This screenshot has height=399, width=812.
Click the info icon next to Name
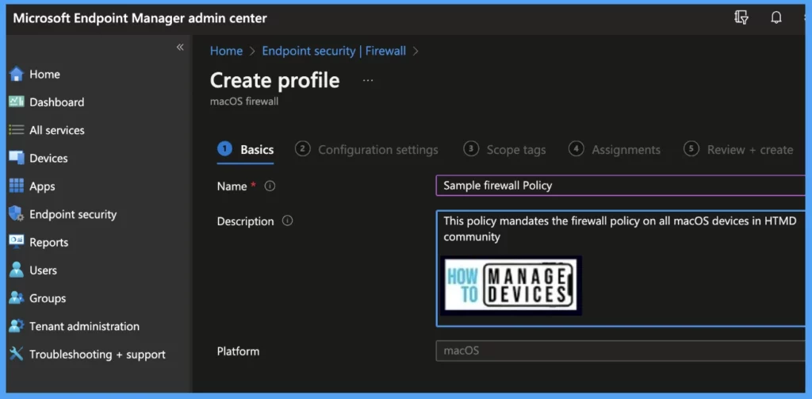pyautogui.click(x=270, y=186)
